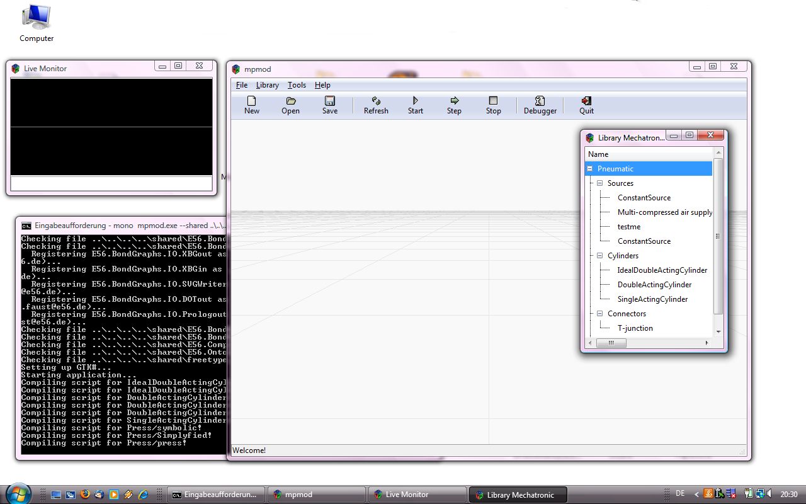
Task: Select Multi-compressed air supply entry
Action: [664, 212]
